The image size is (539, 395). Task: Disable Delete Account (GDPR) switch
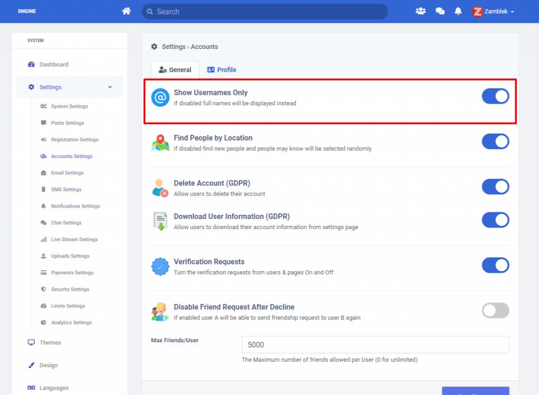point(495,187)
